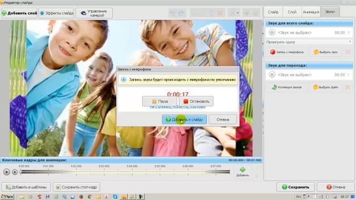Viewport: 356px width, 200px height.
Task: Switch to the 'Анимация' tab
Action: (x=311, y=12)
